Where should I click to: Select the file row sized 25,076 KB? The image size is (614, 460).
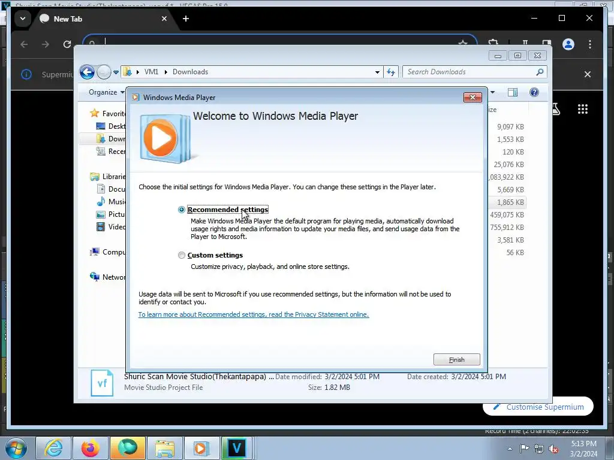point(507,164)
